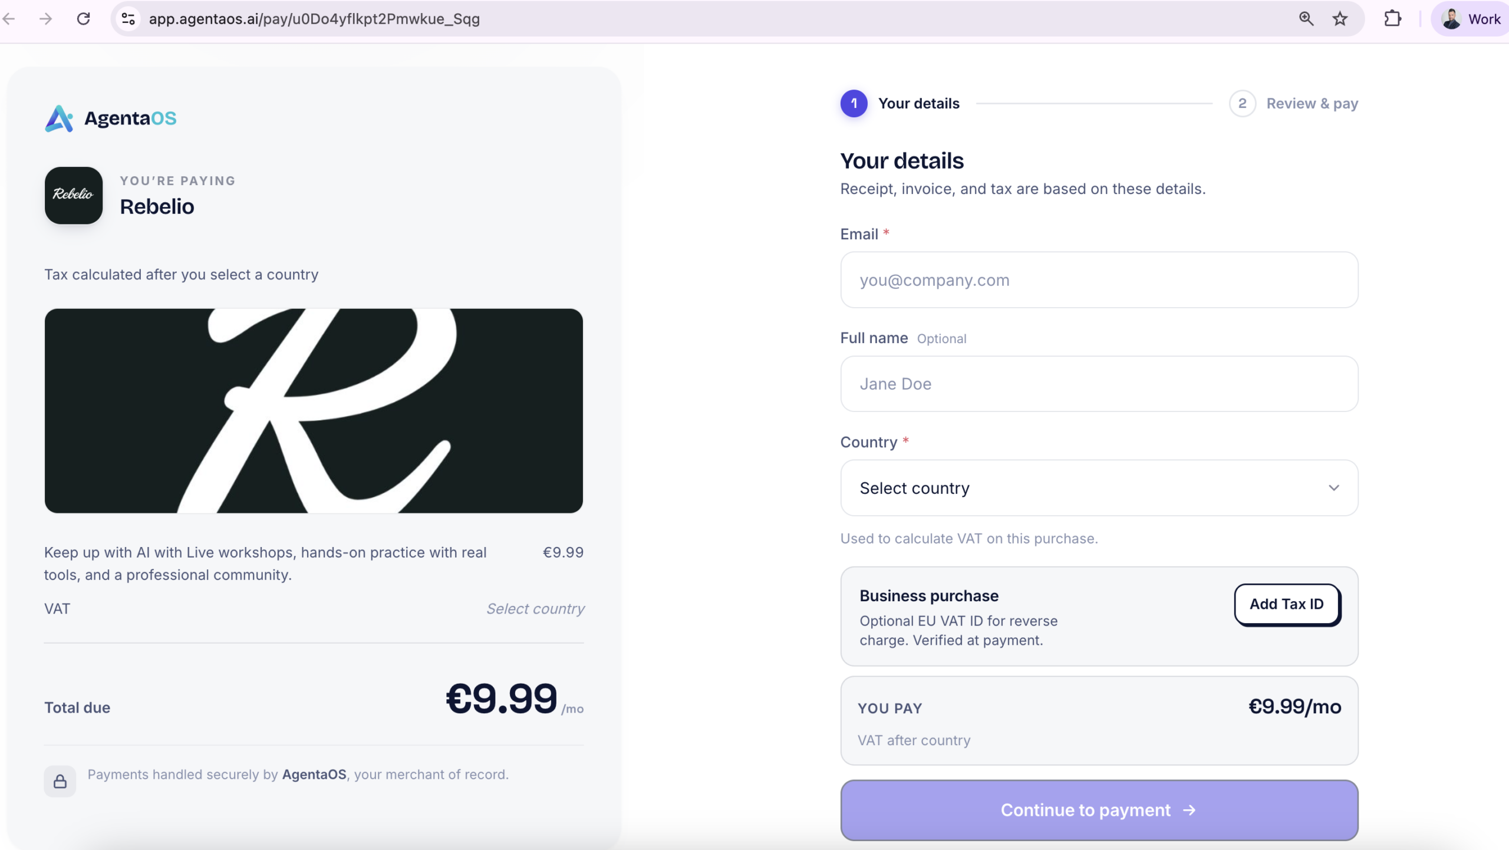Expand the country list via chevron arrow
This screenshot has height=850, width=1509.
point(1334,488)
